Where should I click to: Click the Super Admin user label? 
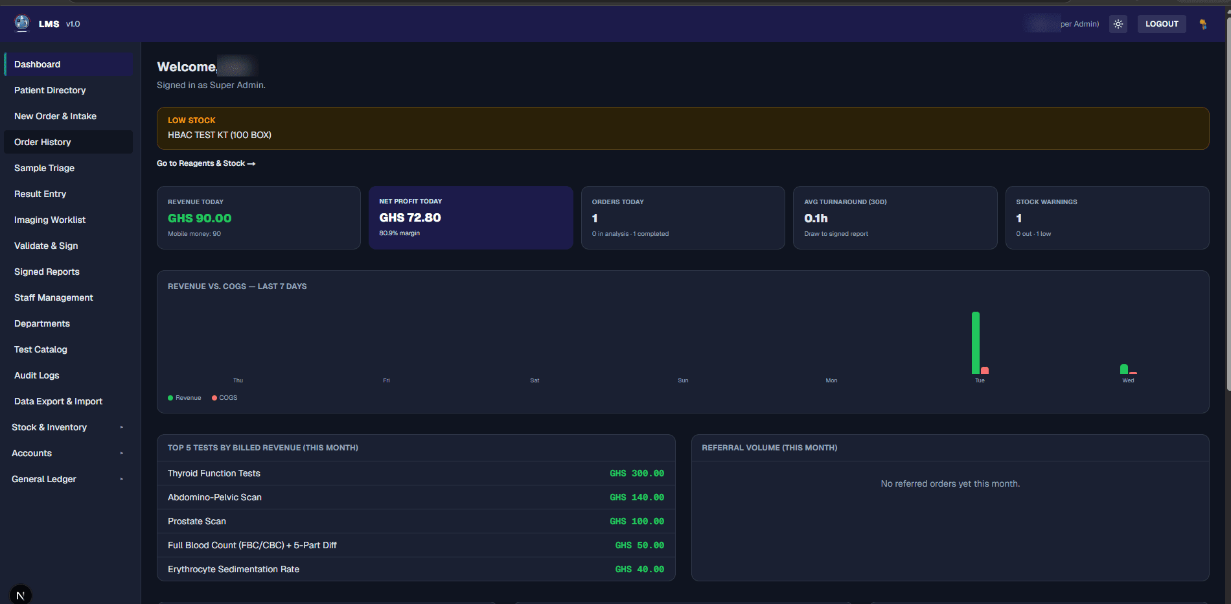click(x=1079, y=24)
